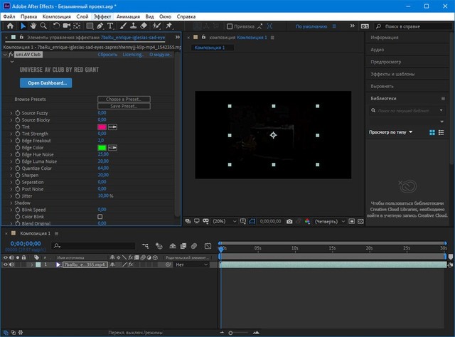Screen dimensions: 455x337
Task: Select the Hand tool
Action: [33, 26]
